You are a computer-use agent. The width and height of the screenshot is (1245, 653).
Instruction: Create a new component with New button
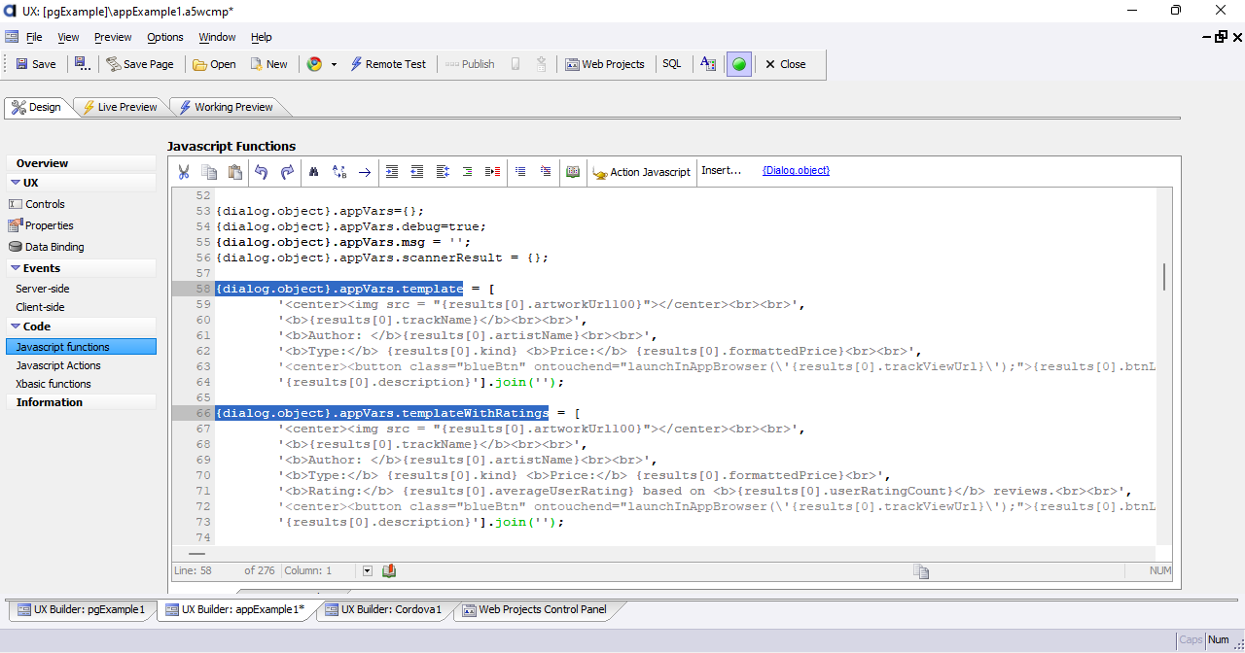coord(269,64)
